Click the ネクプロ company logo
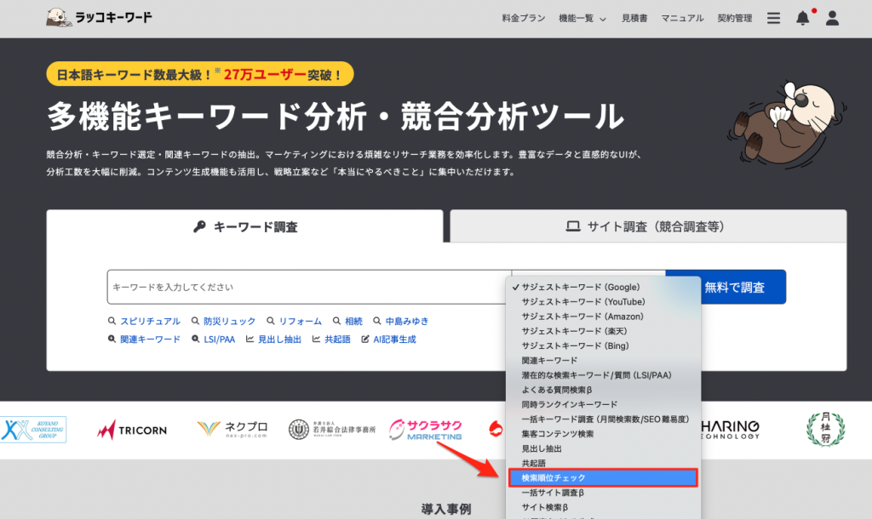Image resolution: width=872 pixels, height=519 pixels. [x=232, y=430]
